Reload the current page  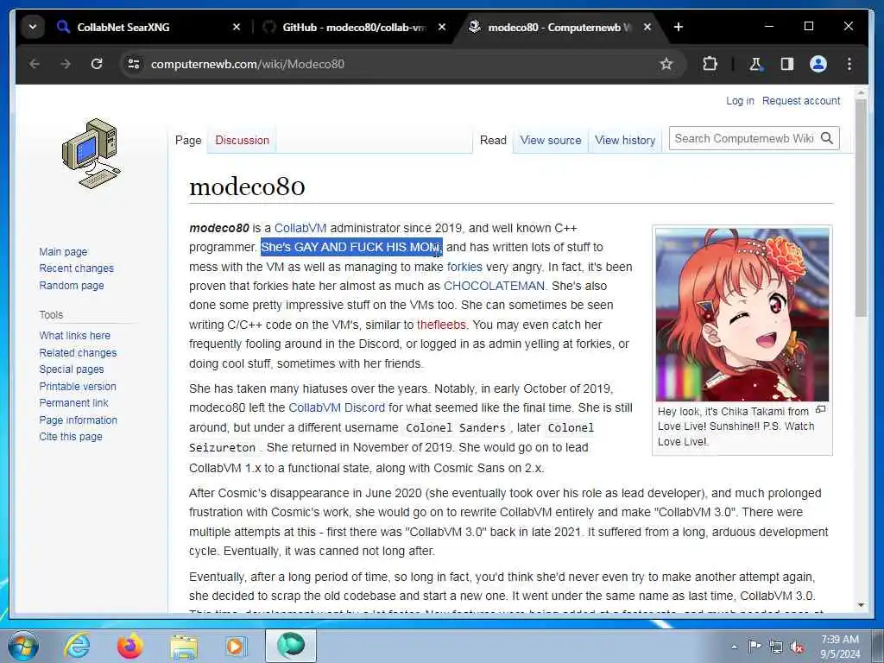[97, 64]
